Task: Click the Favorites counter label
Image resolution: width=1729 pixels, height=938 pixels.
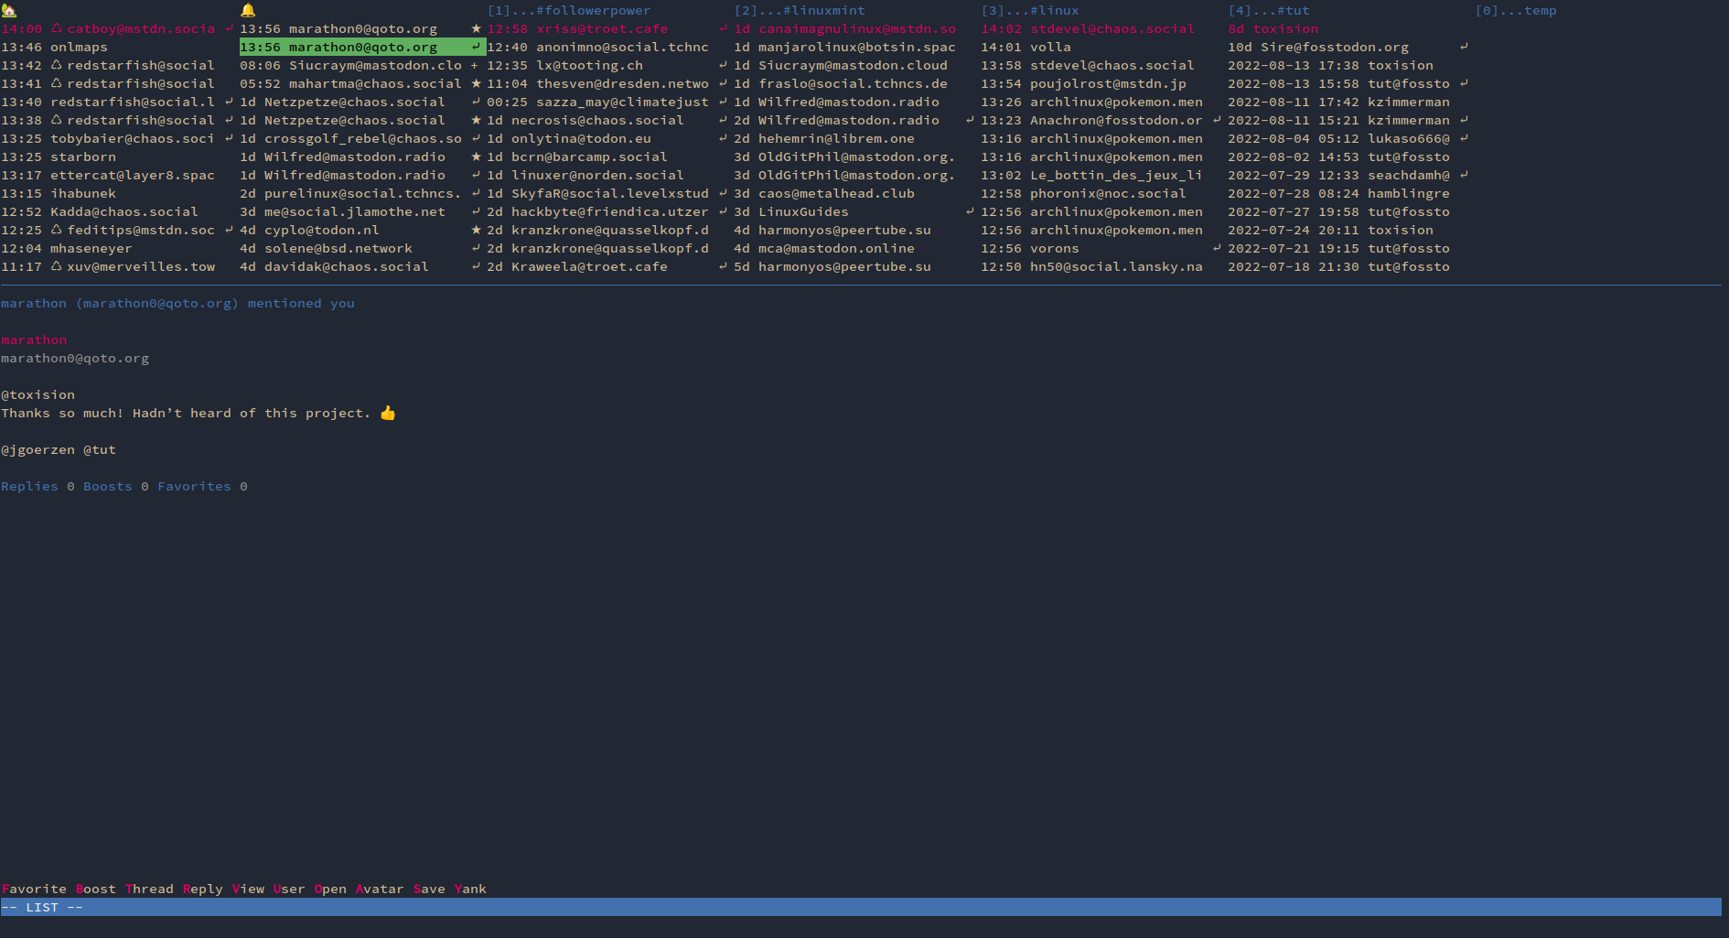Action: click(x=194, y=486)
